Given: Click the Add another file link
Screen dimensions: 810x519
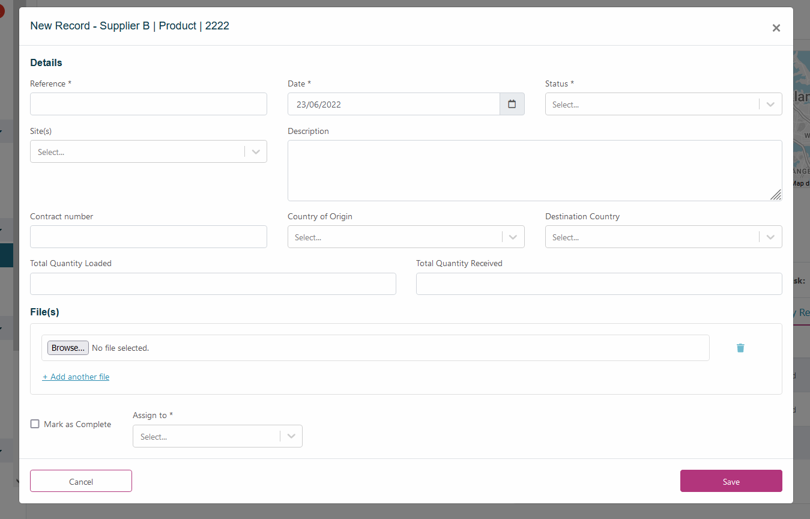Looking at the screenshot, I should [76, 377].
